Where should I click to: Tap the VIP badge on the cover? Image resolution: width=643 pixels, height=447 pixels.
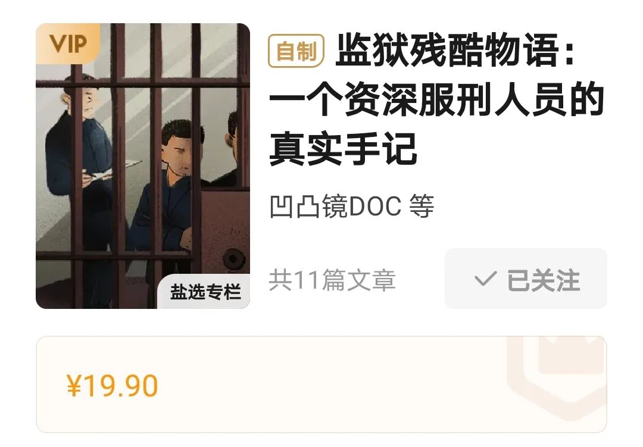(x=68, y=43)
